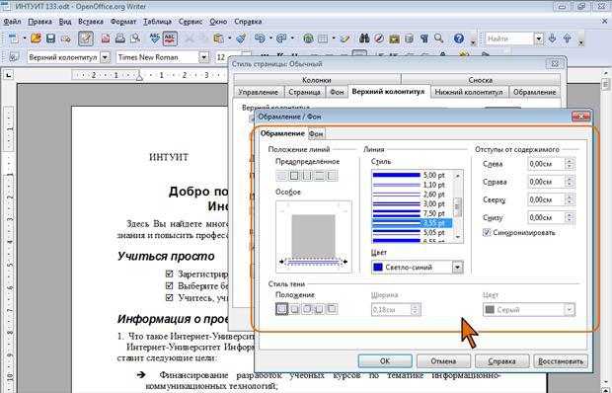The height and width of the screenshot is (393, 612).
Task: Open the paragraph style 'Верхний колонтитул' dropdown
Action: 105,57
